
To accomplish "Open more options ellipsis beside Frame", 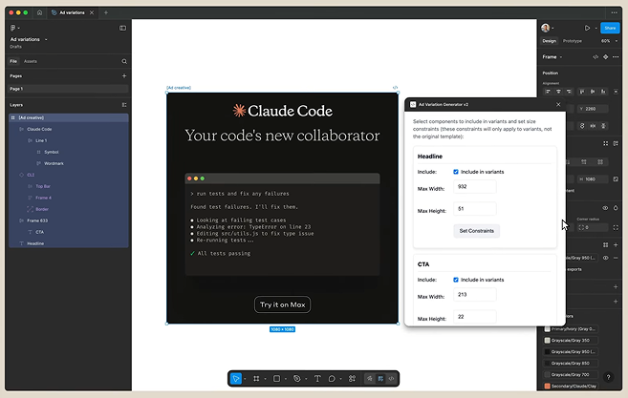I will tap(616, 57).
